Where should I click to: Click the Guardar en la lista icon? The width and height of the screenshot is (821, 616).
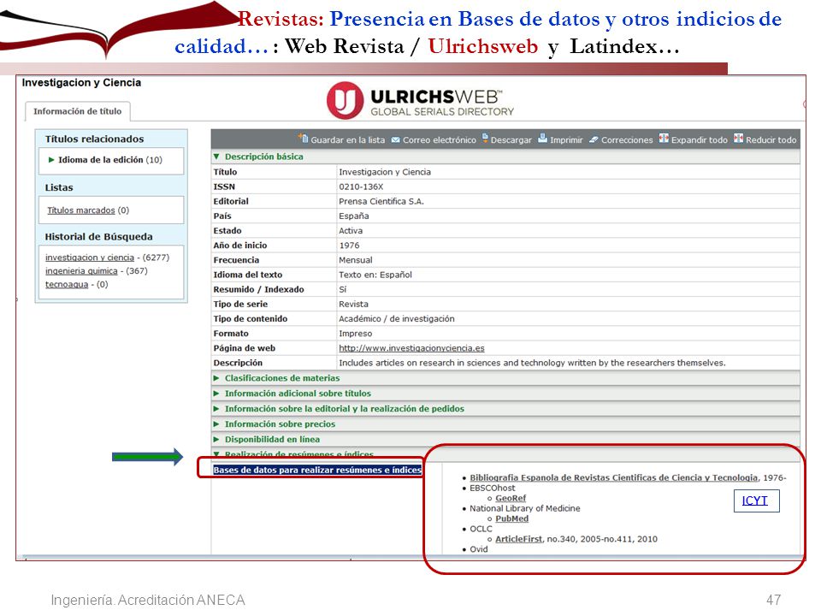[303, 139]
